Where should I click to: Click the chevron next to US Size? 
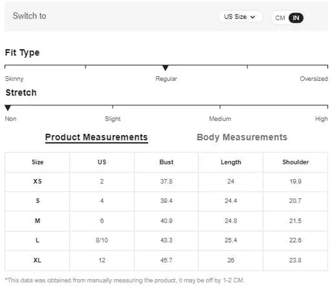(x=252, y=17)
